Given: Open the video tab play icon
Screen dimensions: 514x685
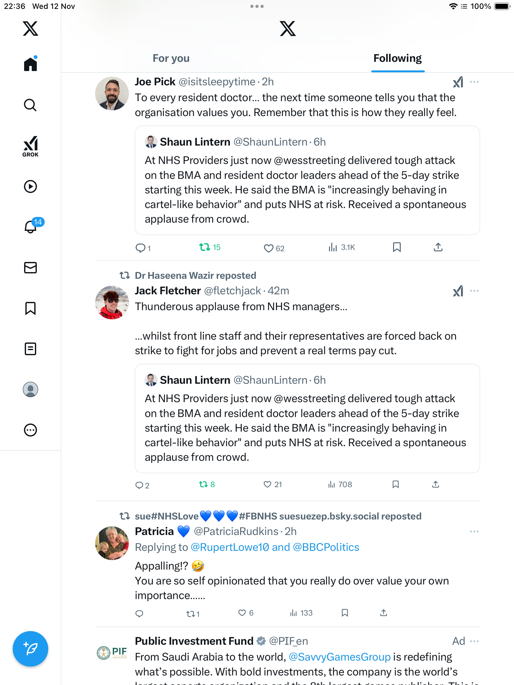Looking at the screenshot, I should coord(30,186).
